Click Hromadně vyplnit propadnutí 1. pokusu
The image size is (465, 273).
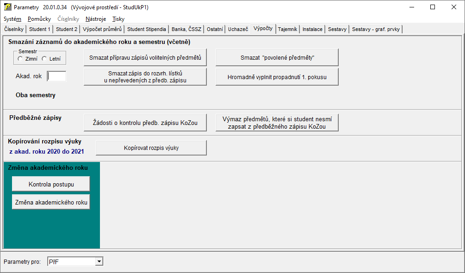tap(277, 77)
